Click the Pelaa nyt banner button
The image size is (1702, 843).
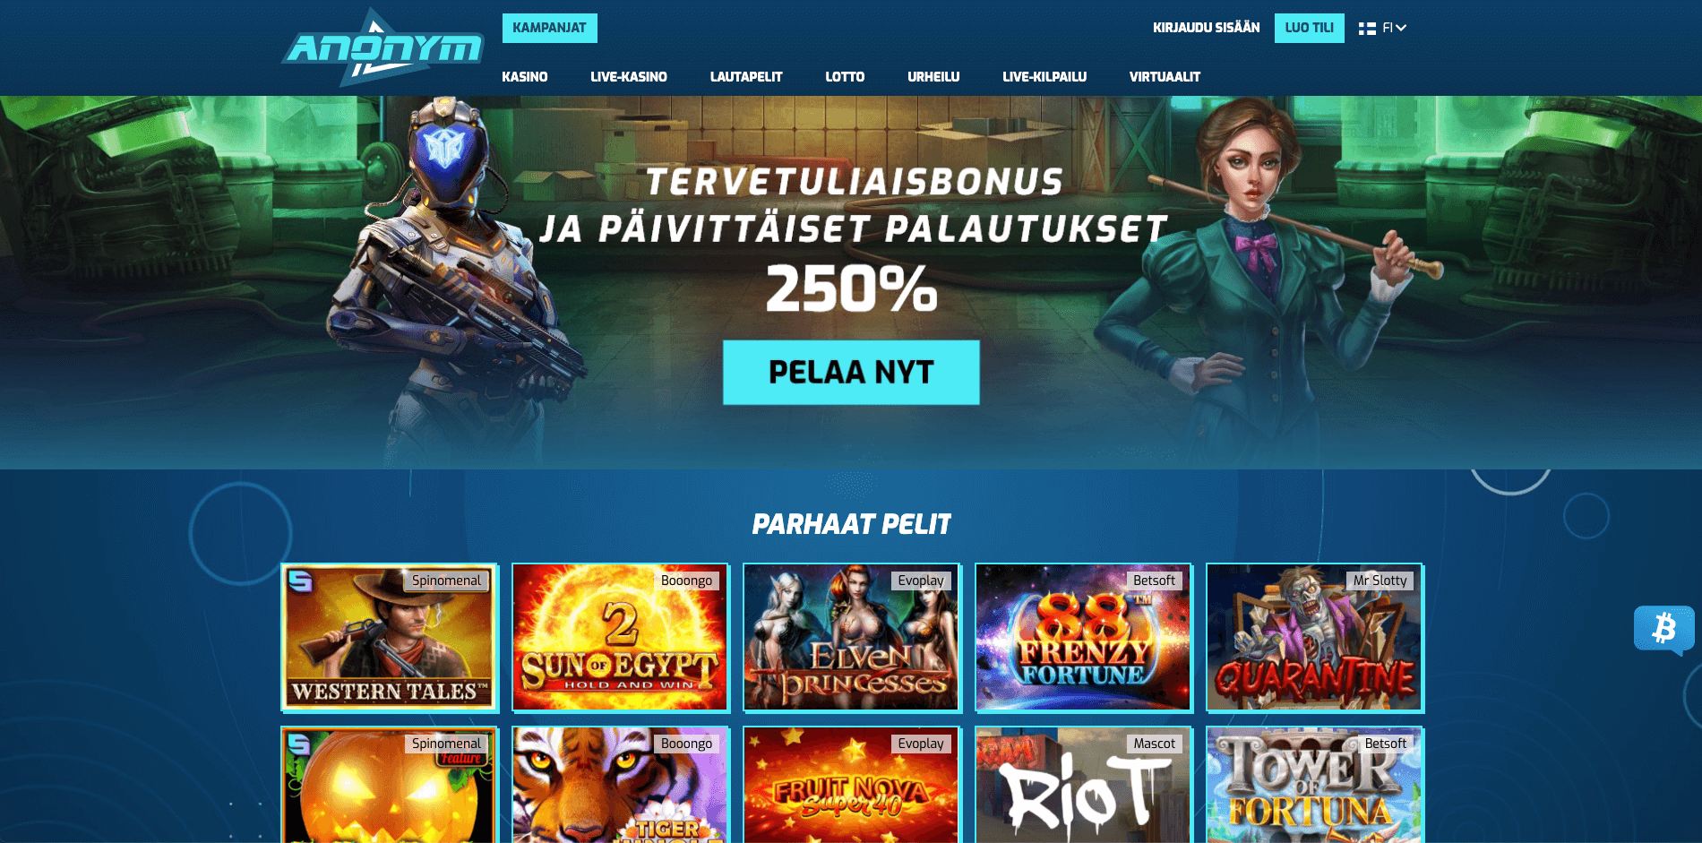point(851,372)
